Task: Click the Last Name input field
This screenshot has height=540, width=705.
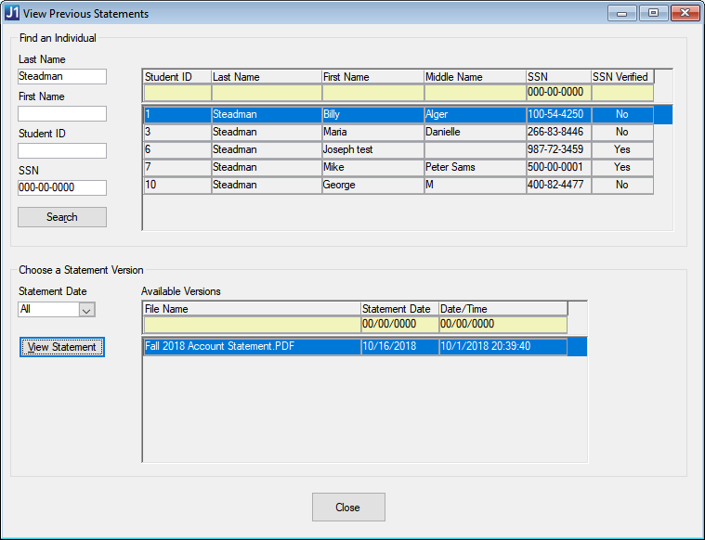Action: click(x=62, y=77)
